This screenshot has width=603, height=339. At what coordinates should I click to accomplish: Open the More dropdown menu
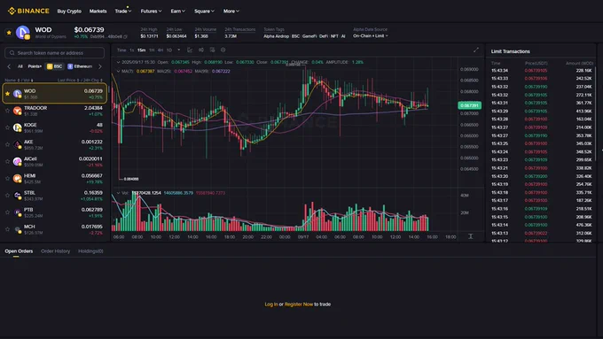pos(231,12)
